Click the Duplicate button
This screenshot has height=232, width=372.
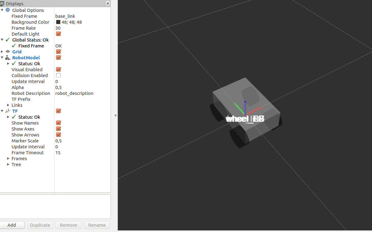[40, 225]
